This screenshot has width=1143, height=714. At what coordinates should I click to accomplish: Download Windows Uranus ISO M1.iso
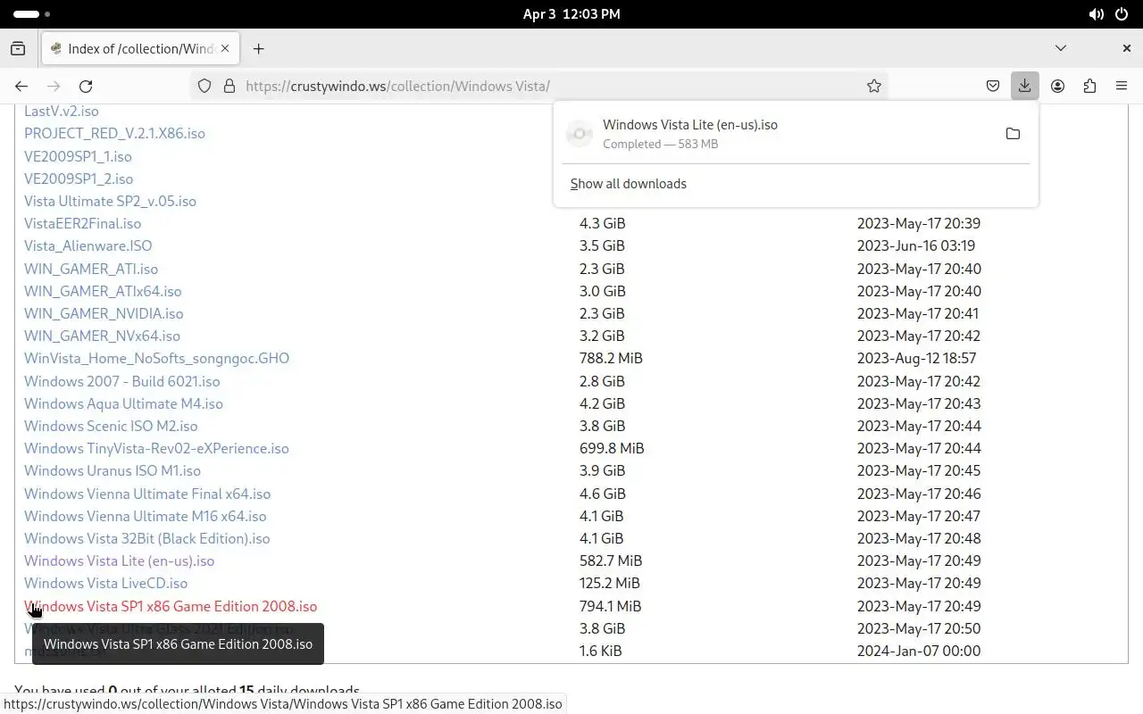113,470
